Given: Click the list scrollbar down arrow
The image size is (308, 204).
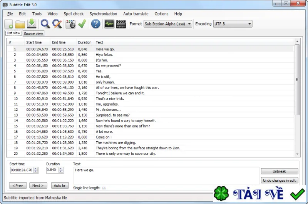Looking at the screenshot, I should (x=297, y=154).
